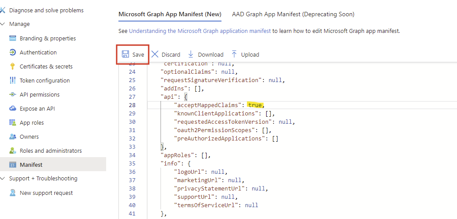This screenshot has height=219, width=457.
Task: Click the Download arrow icon
Action: tap(191, 54)
